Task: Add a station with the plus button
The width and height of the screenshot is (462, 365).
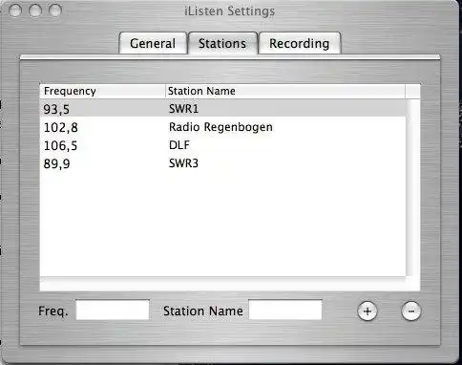Action: coord(367,311)
